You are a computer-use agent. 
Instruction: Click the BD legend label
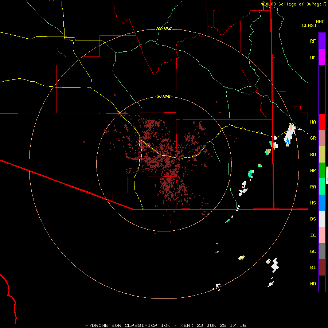pos(313,155)
